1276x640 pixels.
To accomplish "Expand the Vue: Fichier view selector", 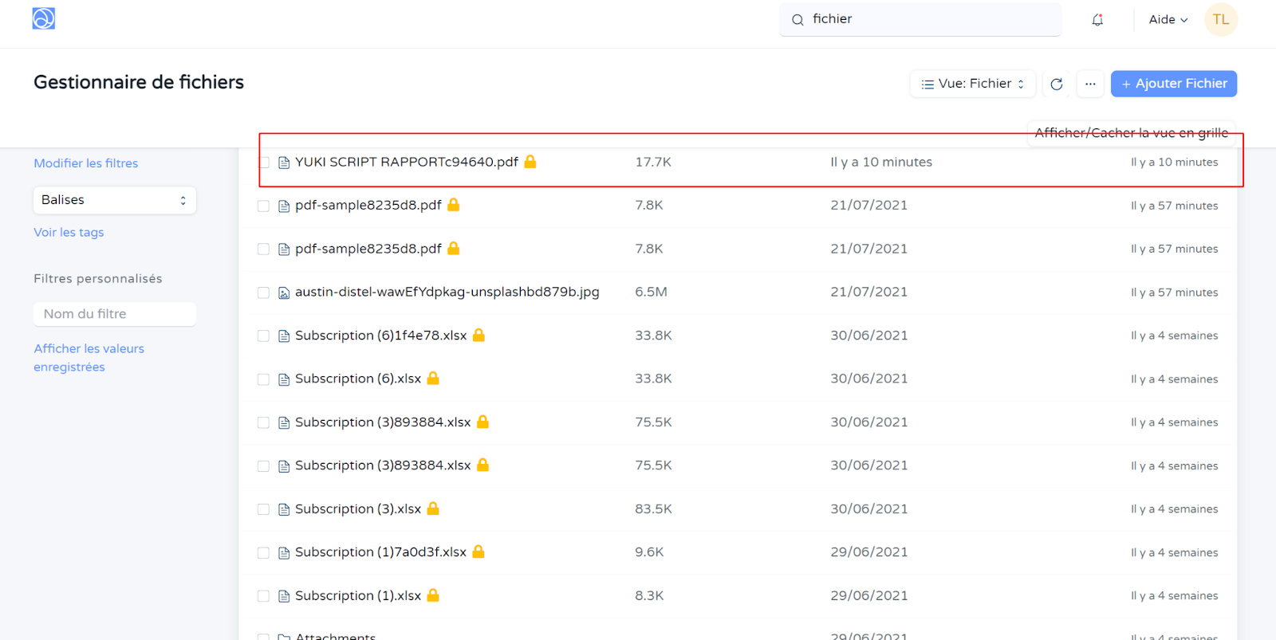I will tap(972, 84).
